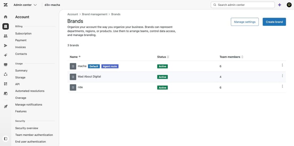Click the macha brand logo icon
This screenshot has width=294, height=146.
73,66
